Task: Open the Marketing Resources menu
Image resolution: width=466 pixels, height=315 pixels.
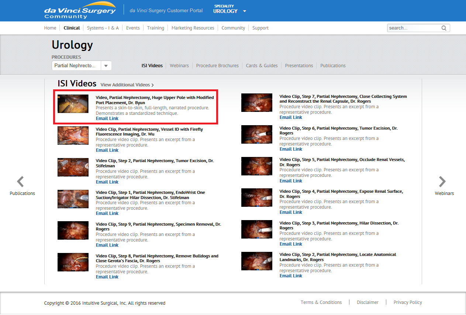Action: tap(193, 28)
